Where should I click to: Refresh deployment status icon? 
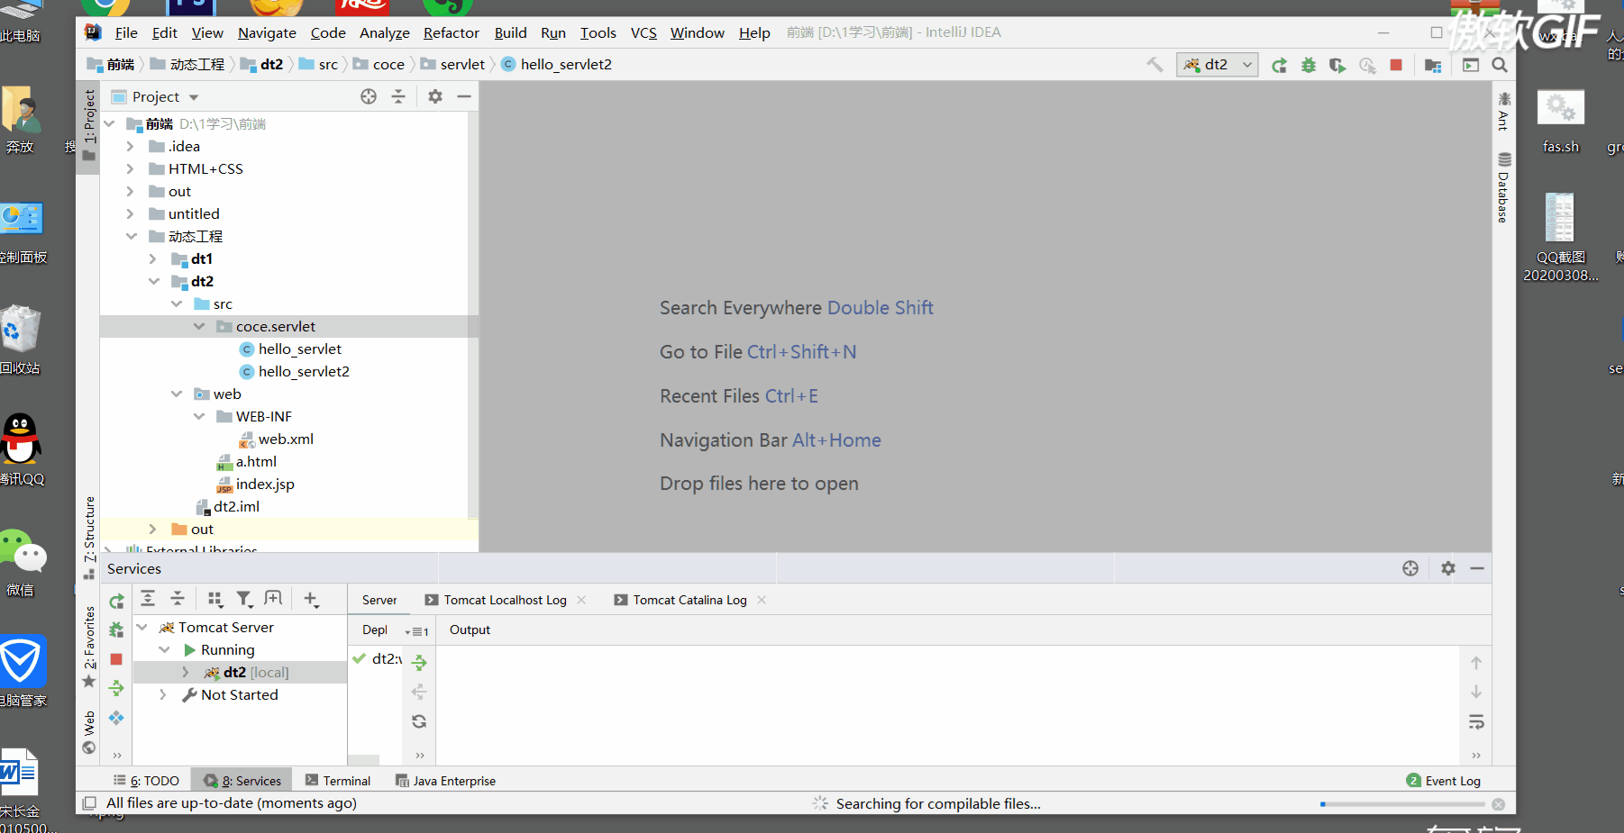click(x=419, y=721)
